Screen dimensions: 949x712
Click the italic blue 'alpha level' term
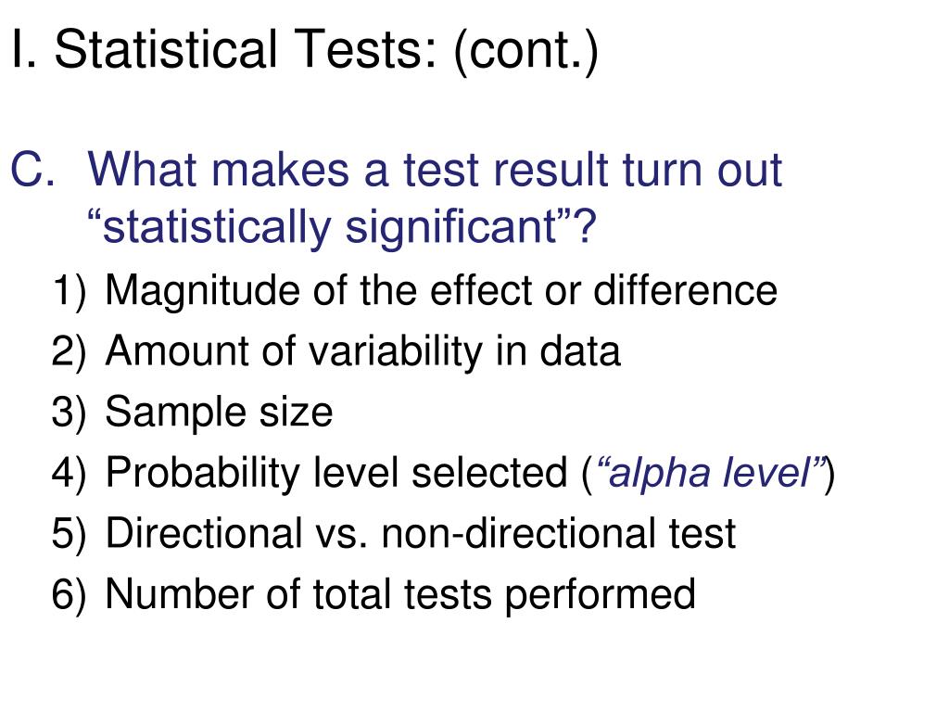coord(710,473)
